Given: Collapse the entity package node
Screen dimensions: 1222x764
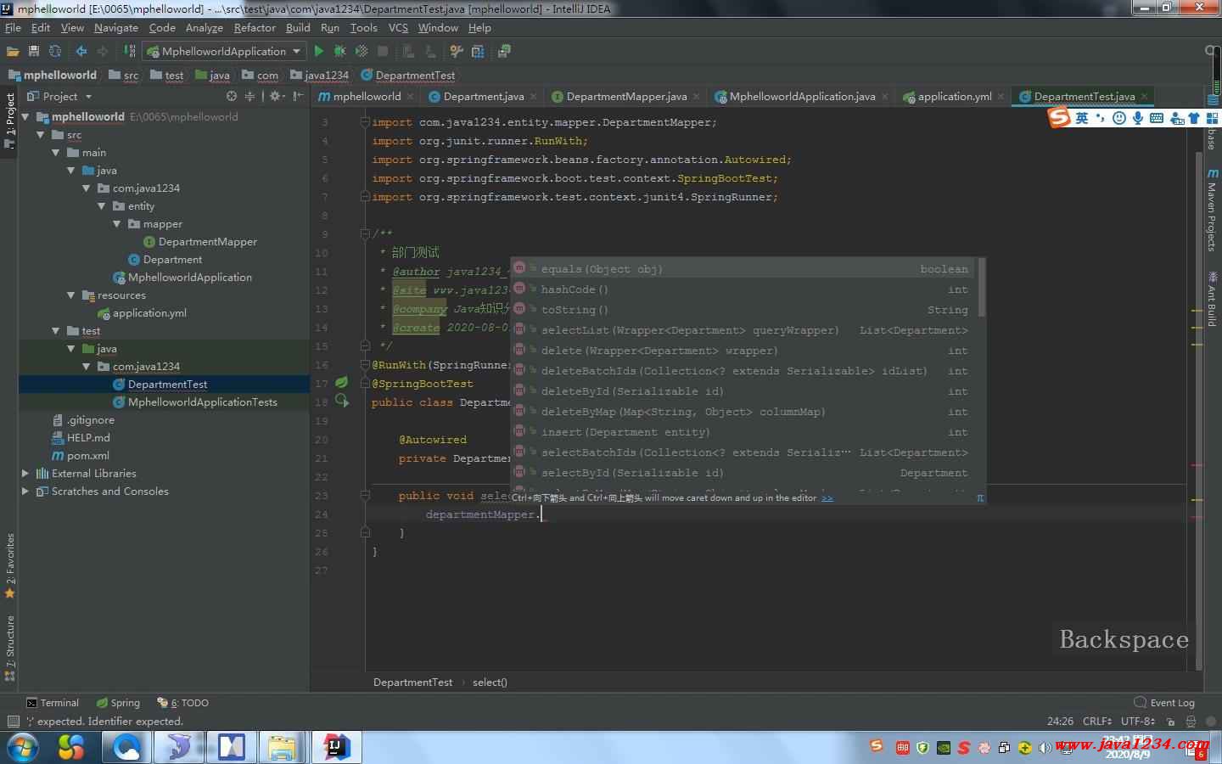Looking at the screenshot, I should click(101, 206).
